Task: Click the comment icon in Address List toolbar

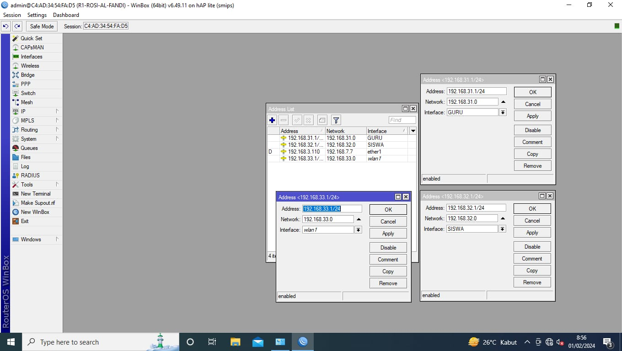Action: 322,120
